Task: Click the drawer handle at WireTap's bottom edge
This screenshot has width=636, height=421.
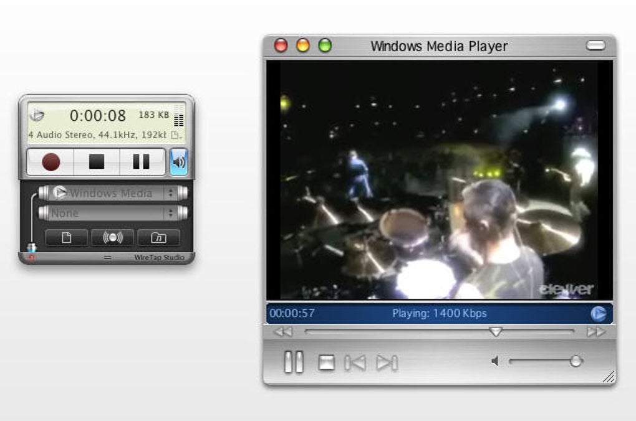Action: click(x=107, y=257)
